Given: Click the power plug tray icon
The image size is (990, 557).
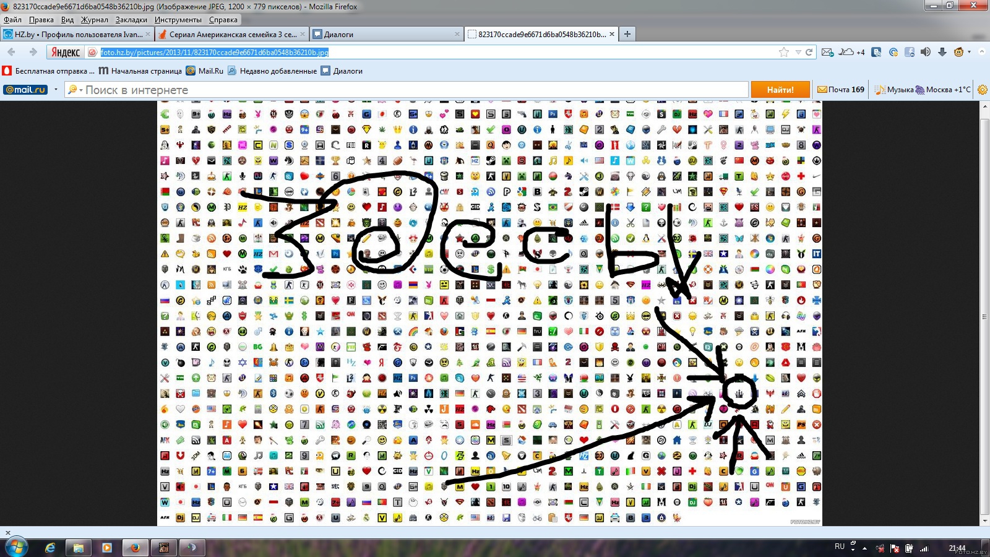Looking at the screenshot, I should pyautogui.click(x=909, y=548).
